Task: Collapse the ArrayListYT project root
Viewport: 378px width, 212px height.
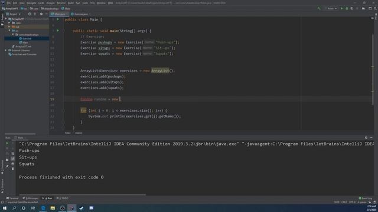Action: [x=6, y=19]
